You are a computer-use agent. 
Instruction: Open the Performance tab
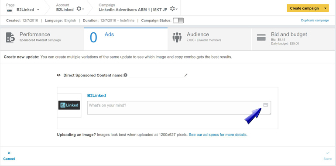[42, 39]
